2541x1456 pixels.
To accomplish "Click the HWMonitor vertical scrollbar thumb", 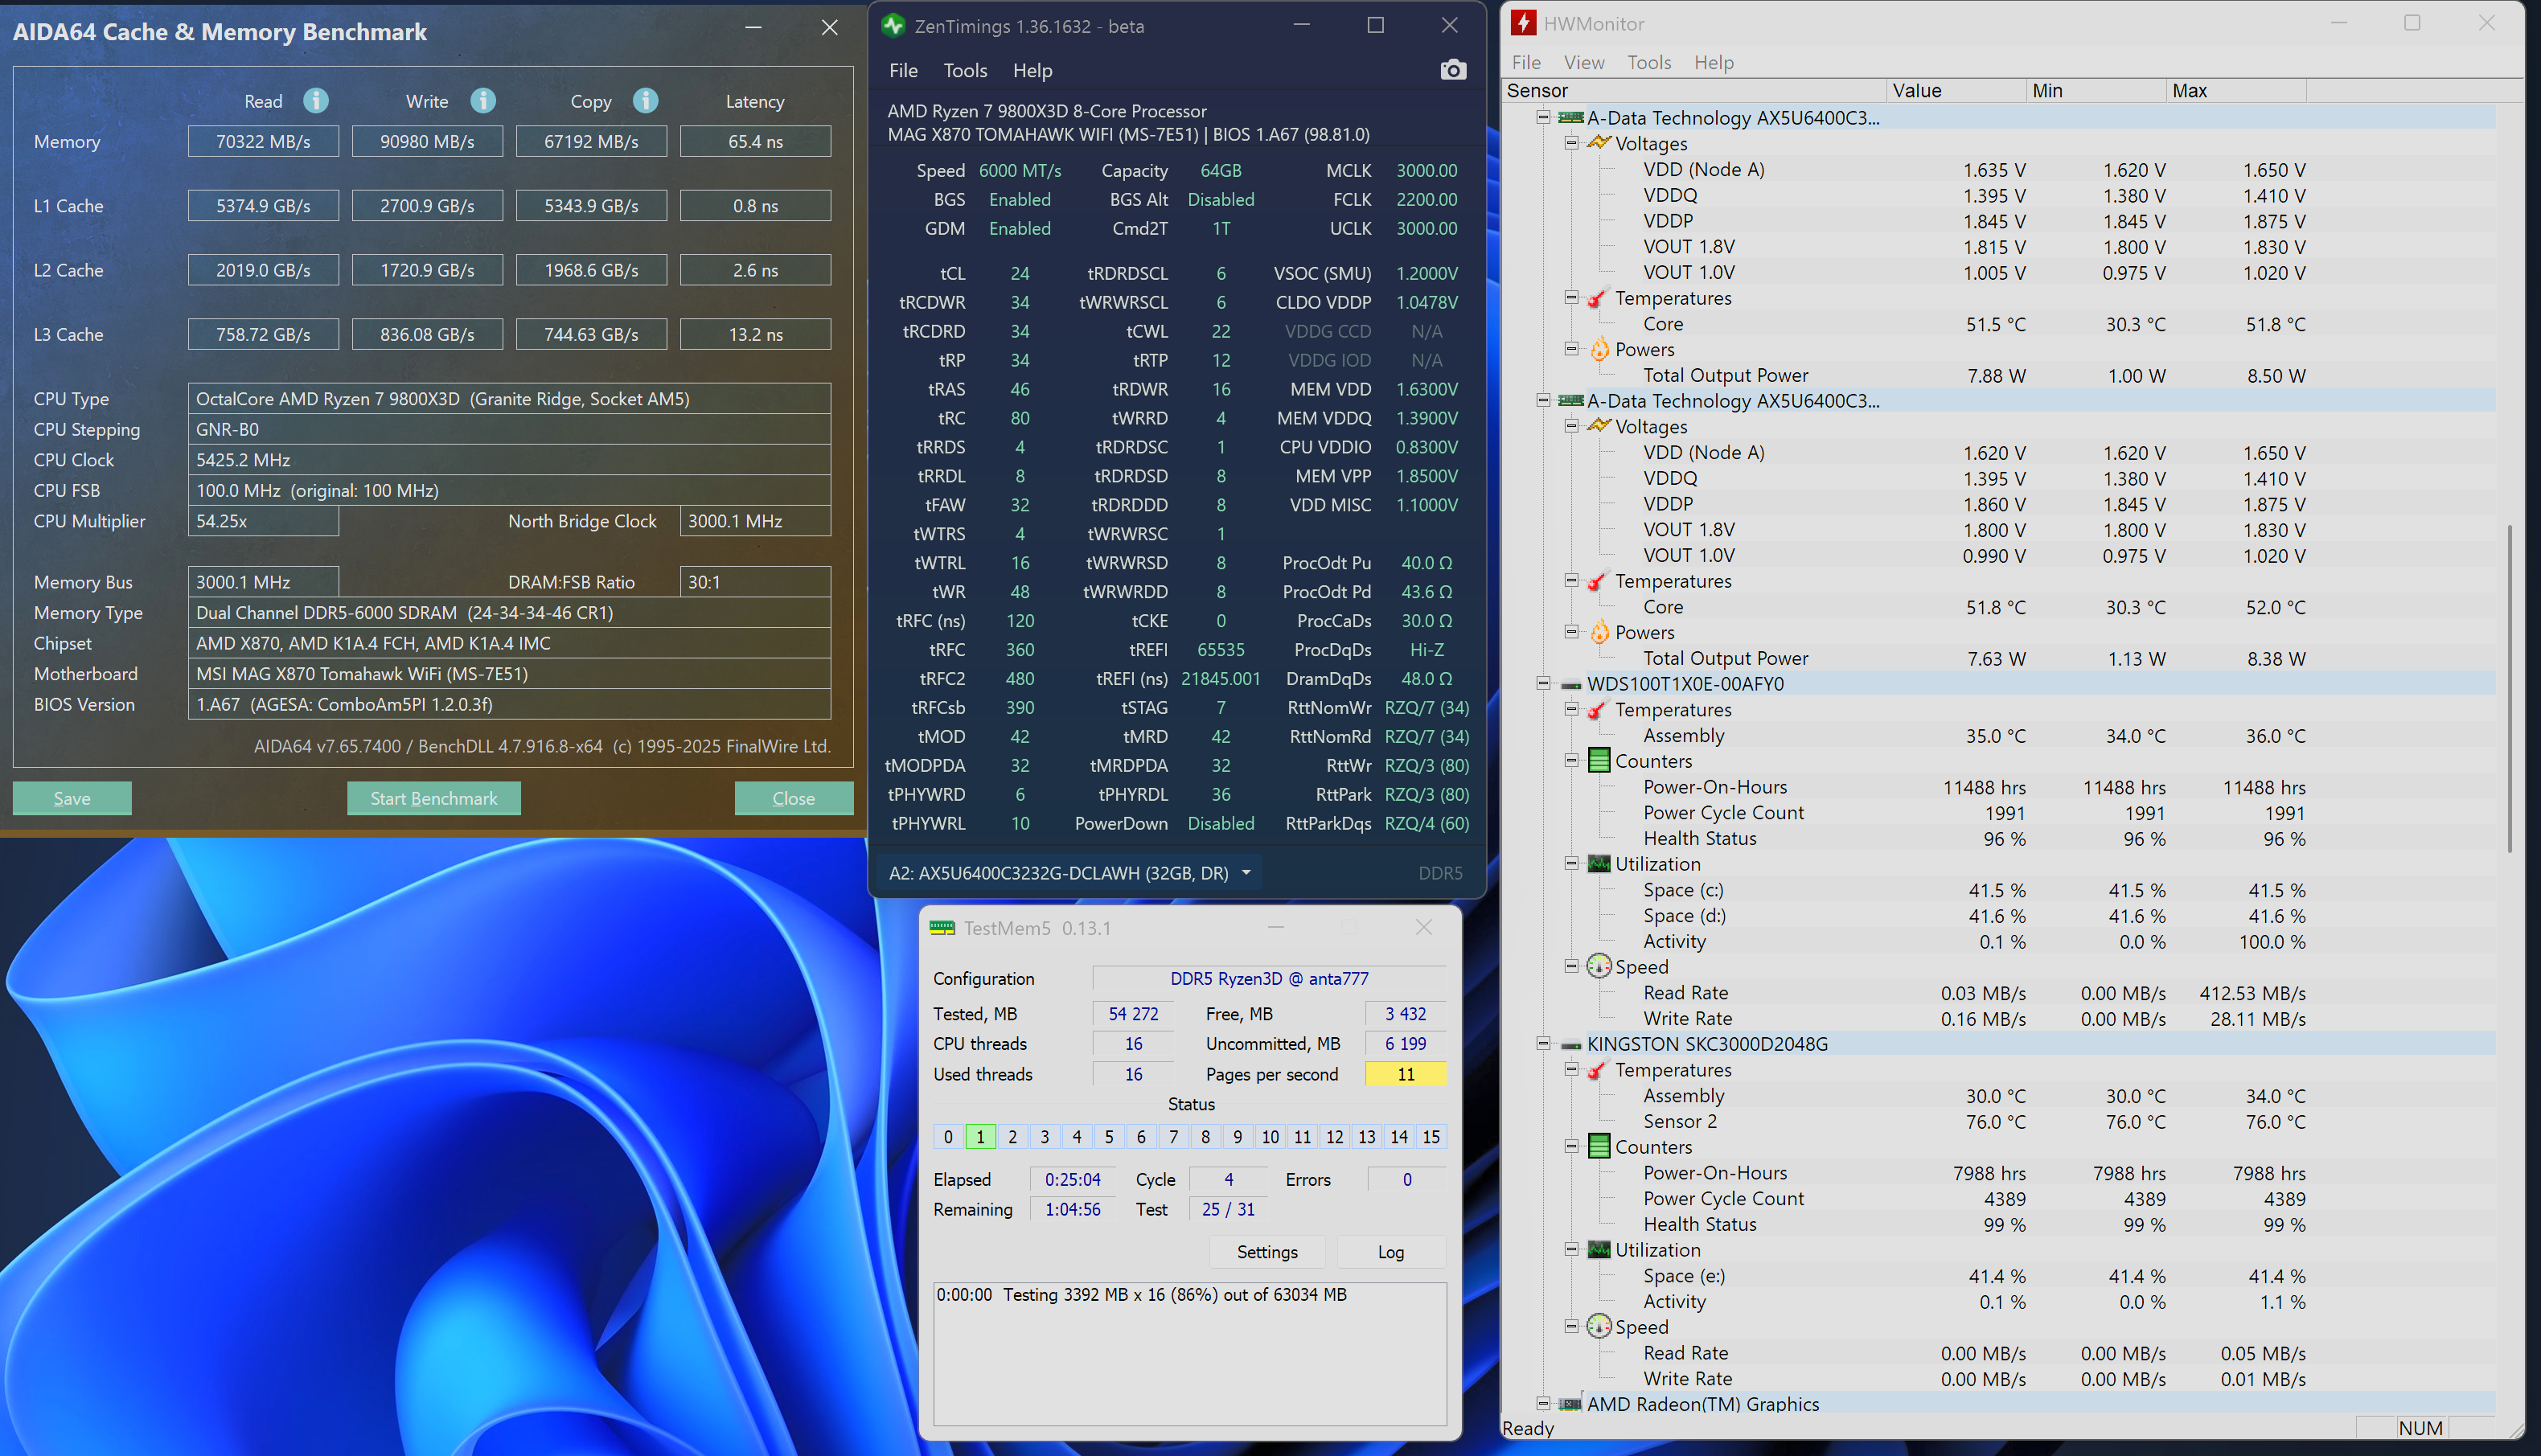I will click(x=2510, y=690).
